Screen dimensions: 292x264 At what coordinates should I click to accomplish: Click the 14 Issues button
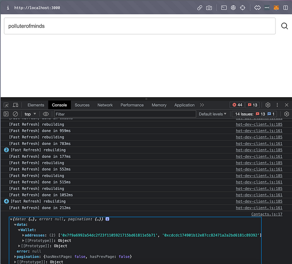coord(254,114)
